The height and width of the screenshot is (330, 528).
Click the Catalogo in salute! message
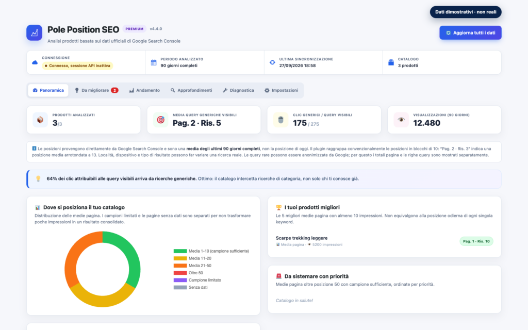(x=294, y=301)
